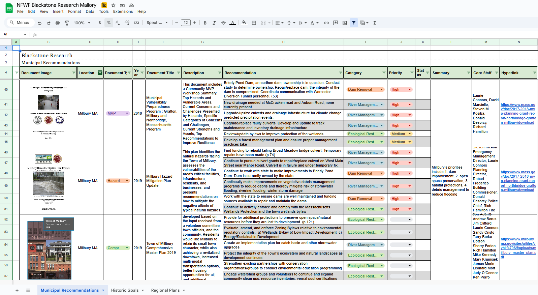Open vertical align options

coord(291,23)
